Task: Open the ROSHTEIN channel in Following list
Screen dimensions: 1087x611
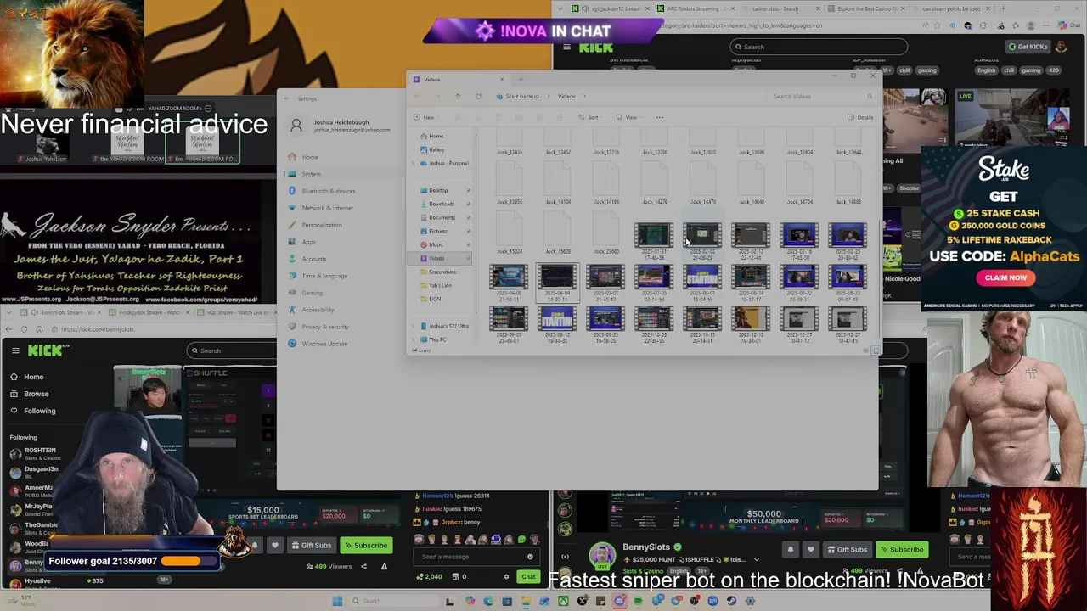Action: [x=34, y=452]
